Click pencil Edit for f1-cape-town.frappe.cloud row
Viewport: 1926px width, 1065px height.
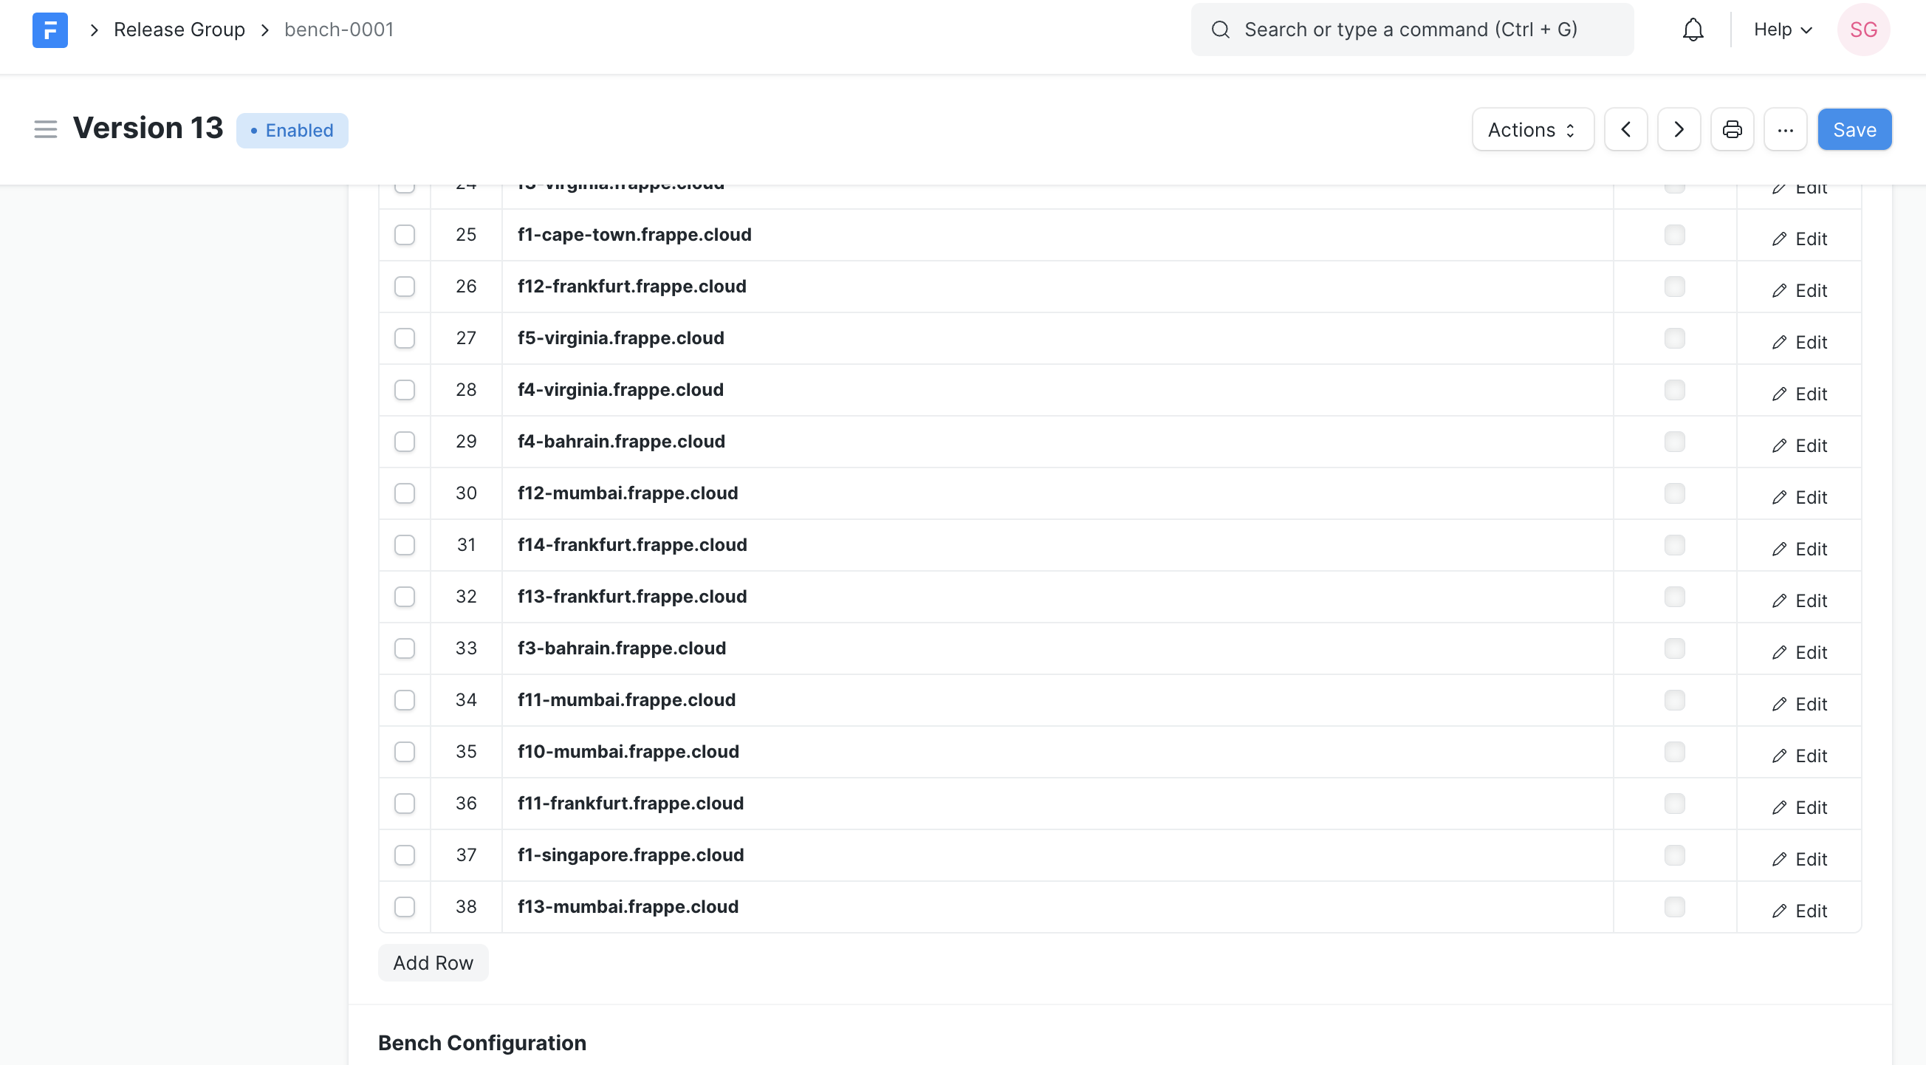(1799, 239)
